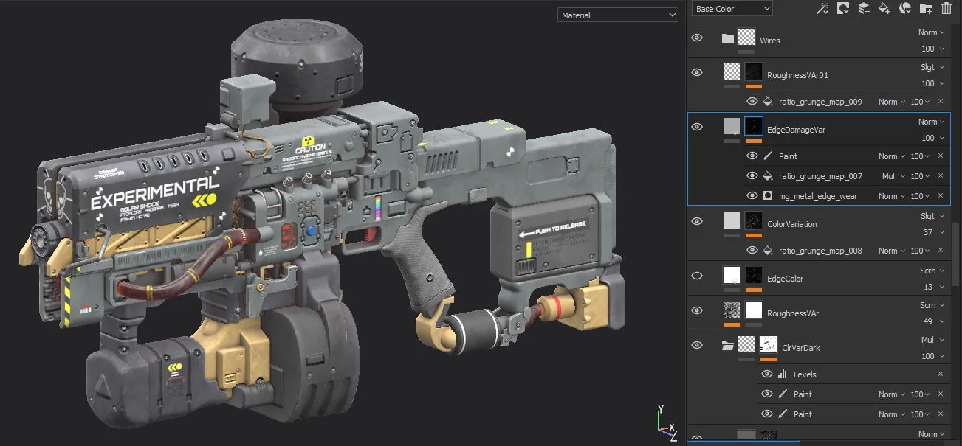
Task: Collapse the ClrVarDark folder
Action: 728,346
